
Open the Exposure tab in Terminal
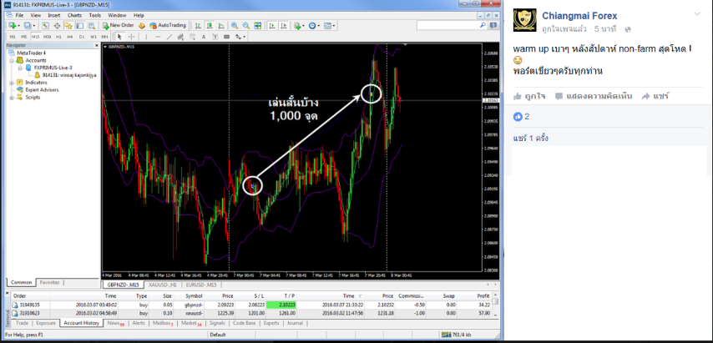(45, 323)
